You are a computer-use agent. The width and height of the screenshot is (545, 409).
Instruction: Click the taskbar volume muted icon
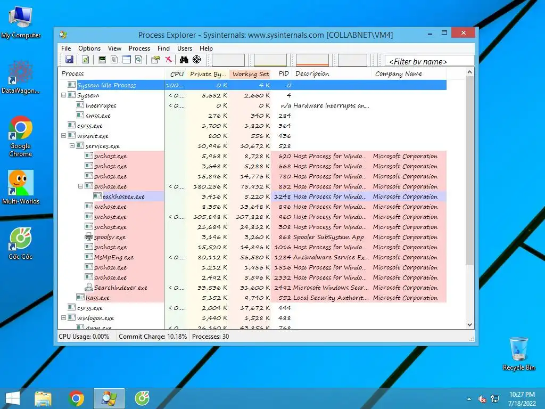pos(482,399)
